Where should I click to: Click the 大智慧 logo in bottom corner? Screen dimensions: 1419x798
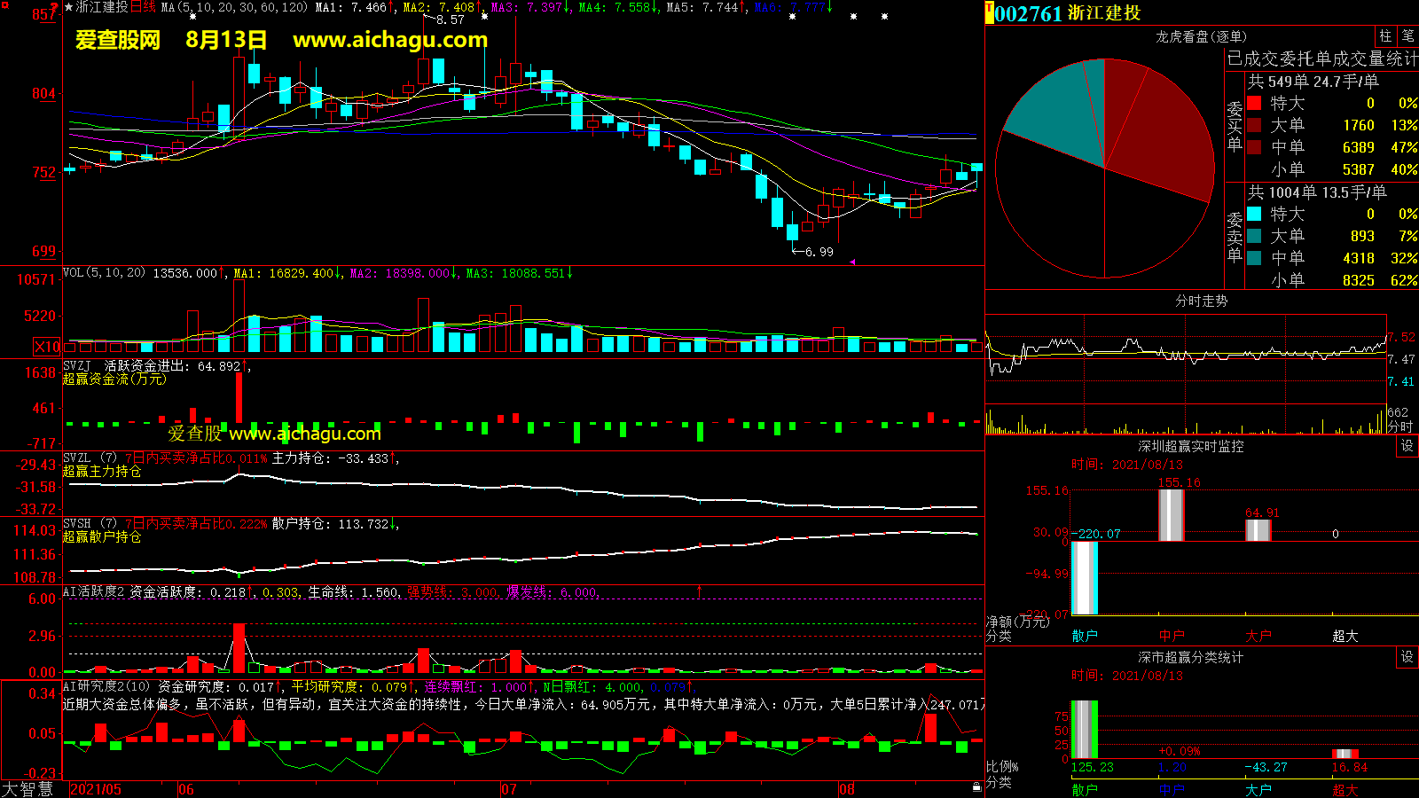point(28,789)
